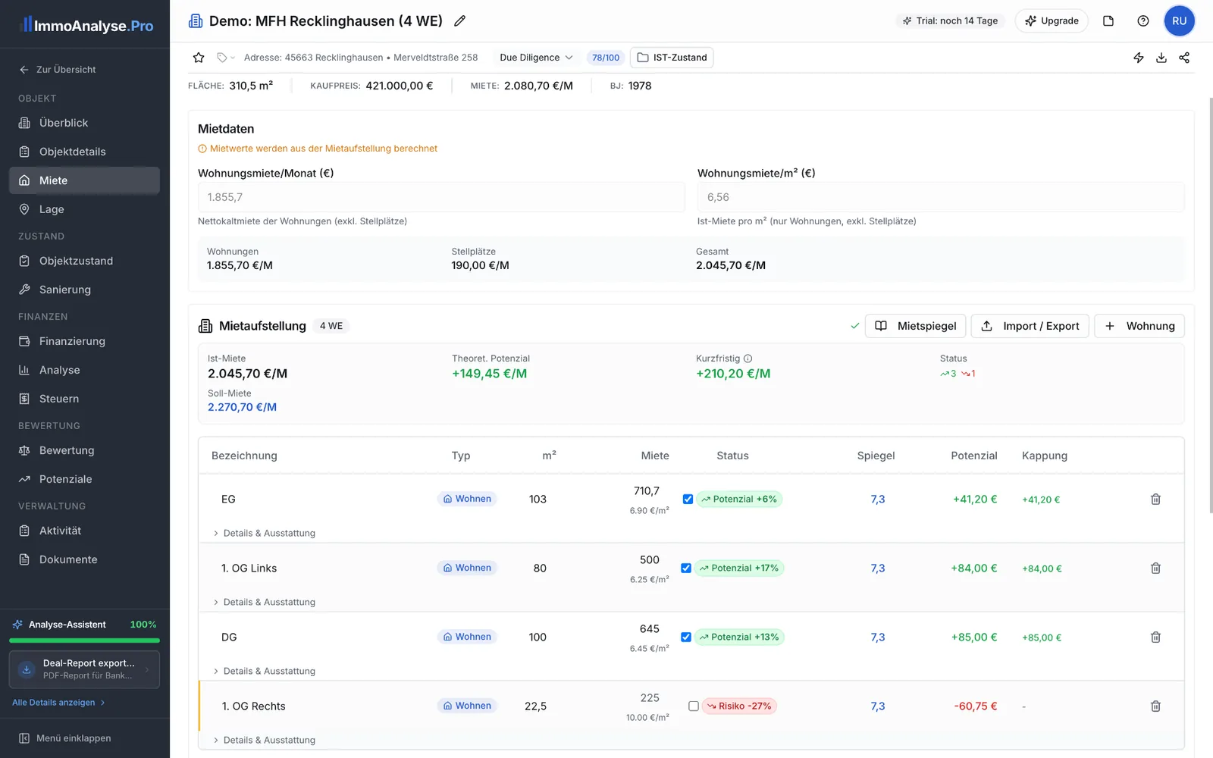Click the info icon next to Kurzfristig
The height and width of the screenshot is (758, 1213).
pos(748,359)
